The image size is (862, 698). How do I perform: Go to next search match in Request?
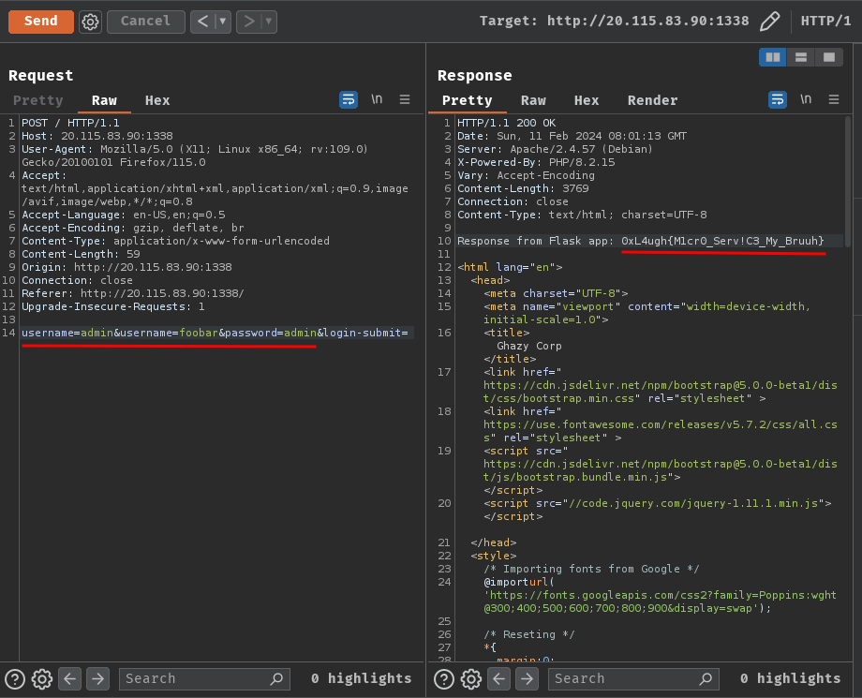point(97,679)
